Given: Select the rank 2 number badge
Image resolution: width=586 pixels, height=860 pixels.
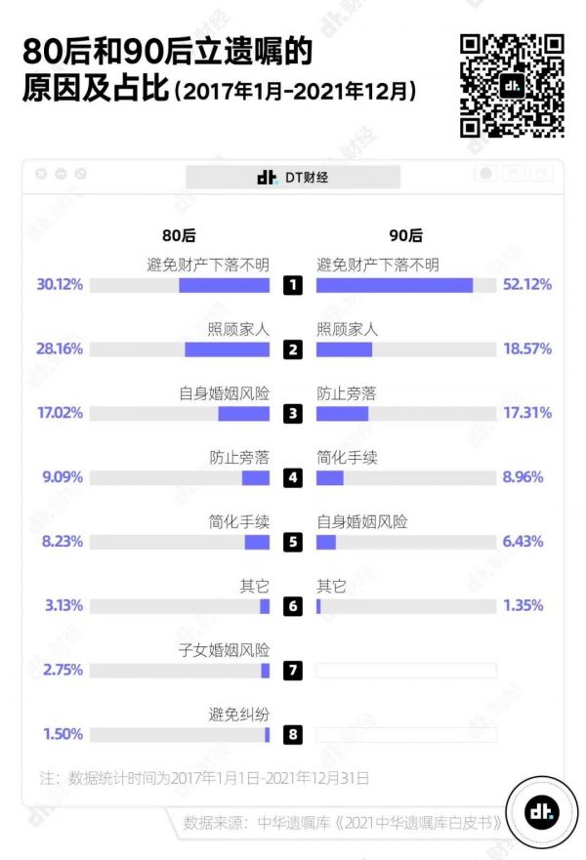Looking at the screenshot, I should [x=292, y=349].
